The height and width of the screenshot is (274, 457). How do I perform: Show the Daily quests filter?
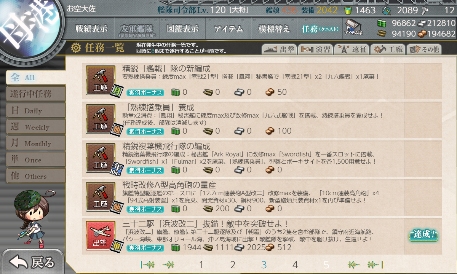[35, 111]
